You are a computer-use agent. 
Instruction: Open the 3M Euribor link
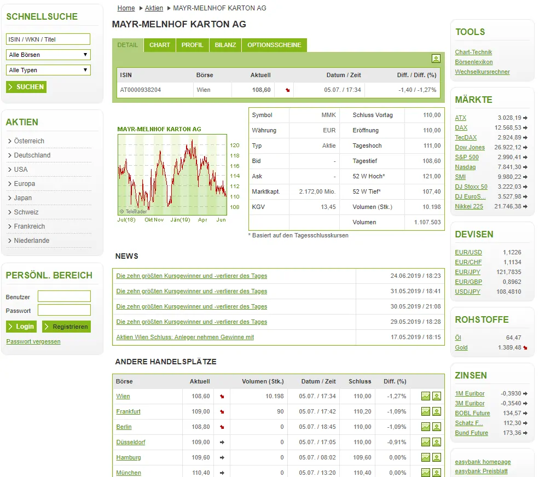click(470, 404)
